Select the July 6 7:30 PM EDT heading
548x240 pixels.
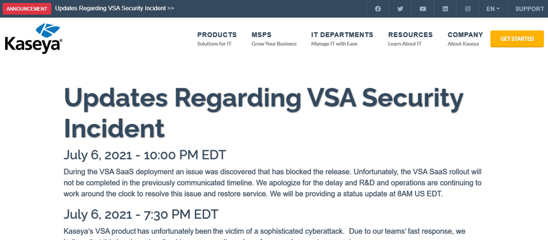[x=141, y=214]
